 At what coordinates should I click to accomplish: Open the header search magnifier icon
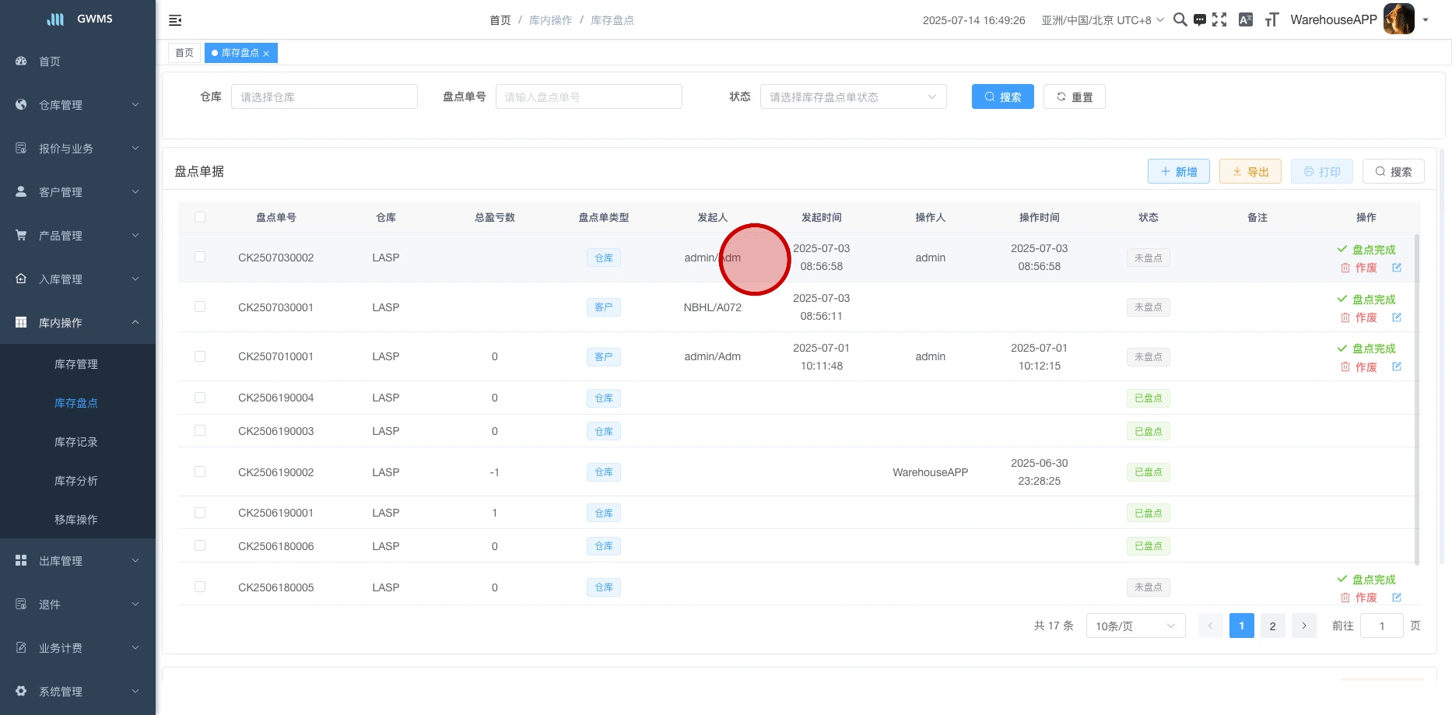(1180, 20)
